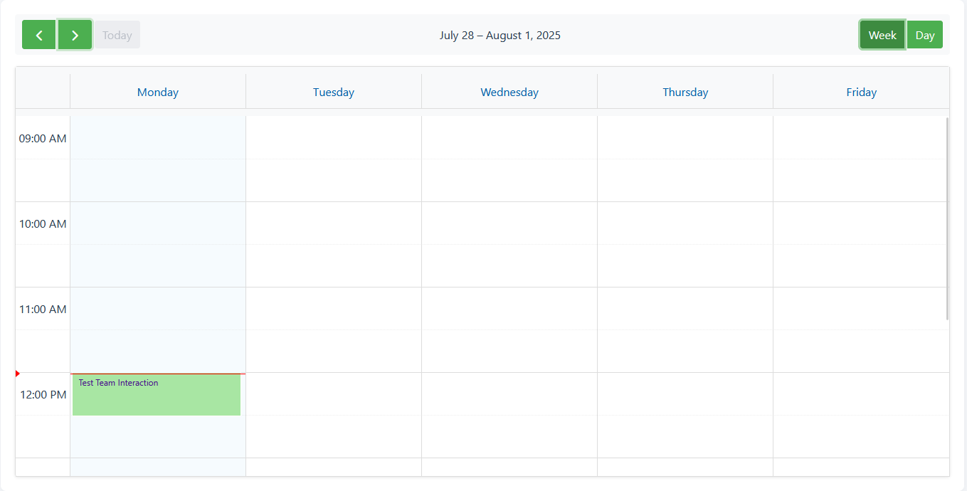This screenshot has height=491, width=967.
Task: Click the Thursday column header
Action: pos(685,92)
